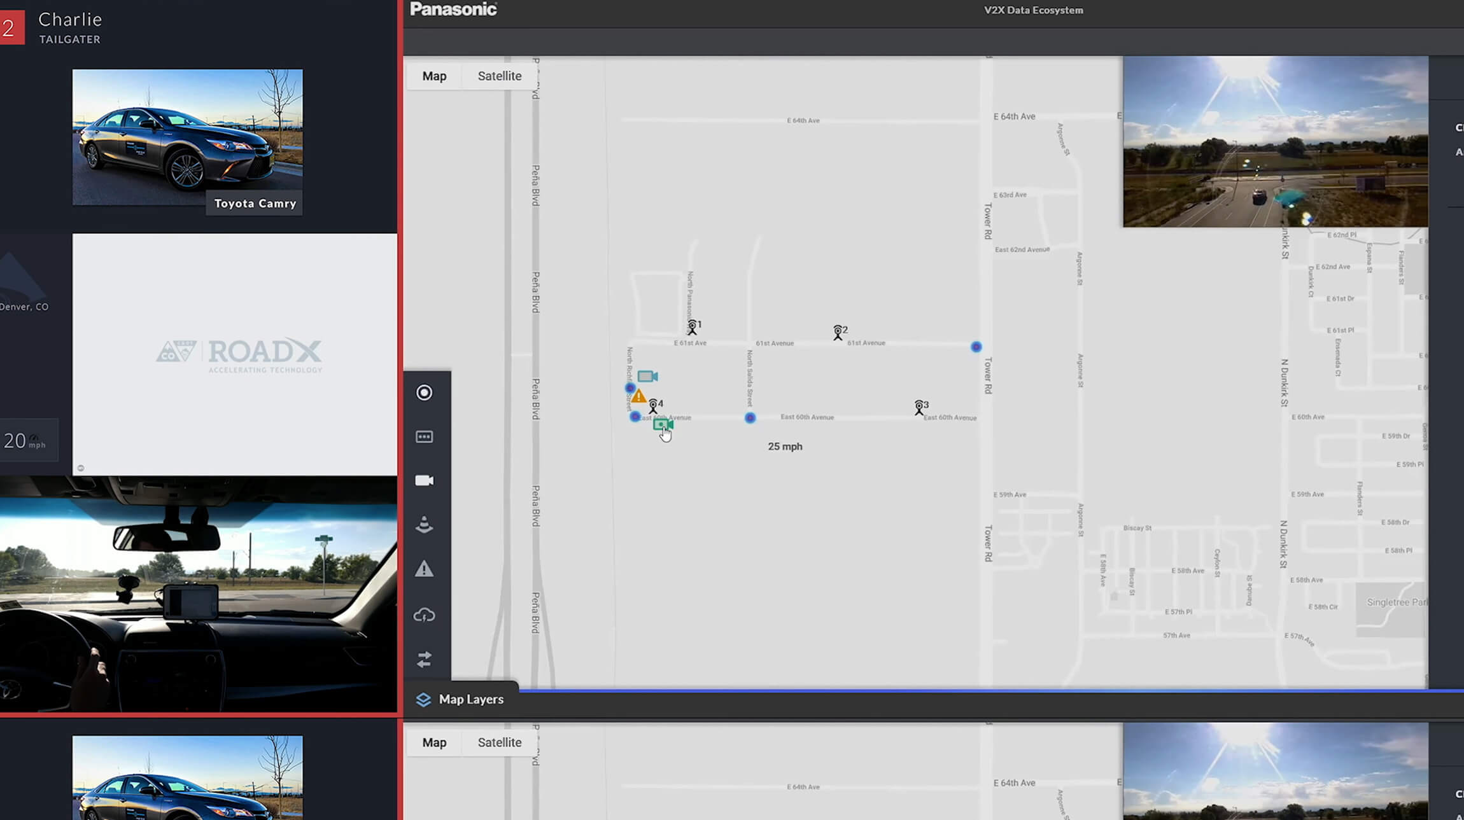Select the green camera marker on map

pos(662,424)
